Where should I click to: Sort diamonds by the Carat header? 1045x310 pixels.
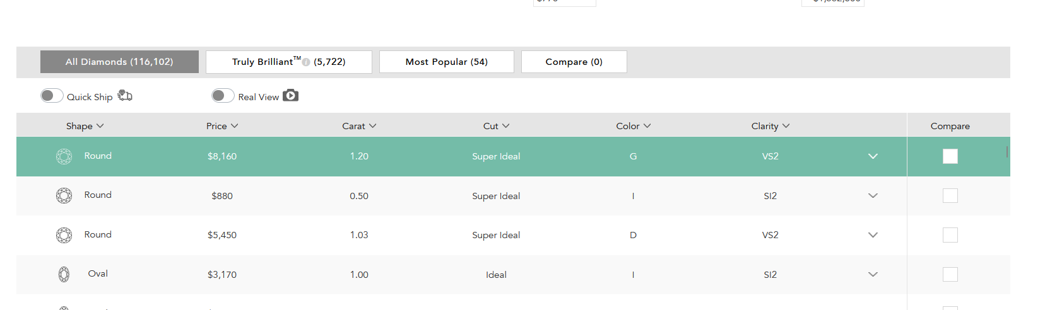tap(358, 126)
